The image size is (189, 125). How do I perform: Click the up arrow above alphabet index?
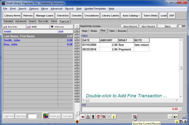[x=77, y=27]
